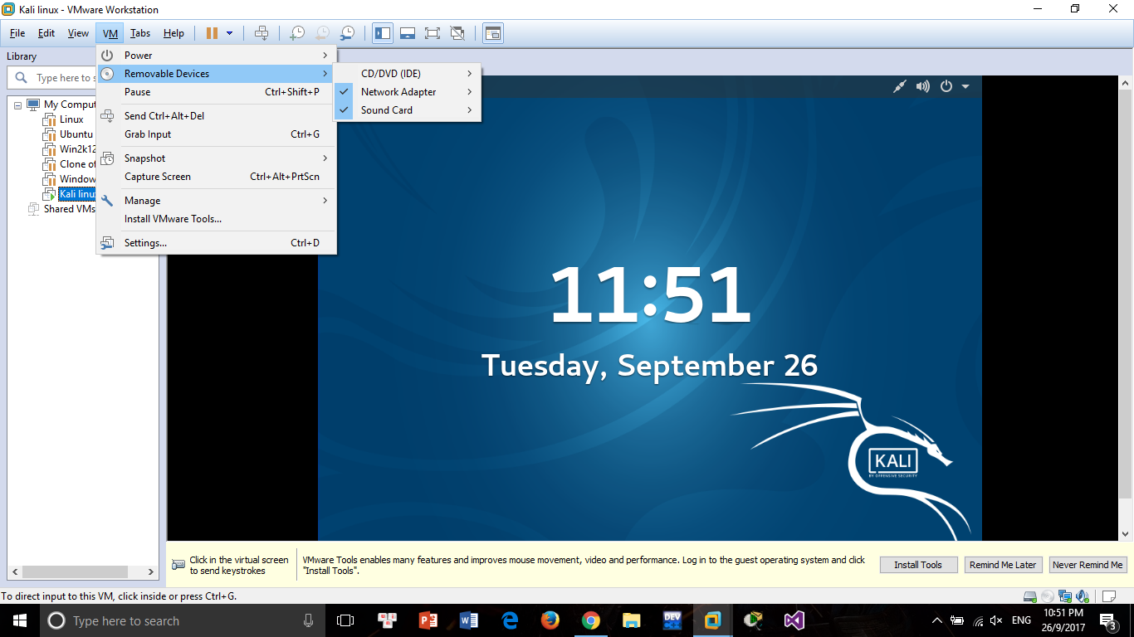Open the Edit menu

click(x=46, y=33)
